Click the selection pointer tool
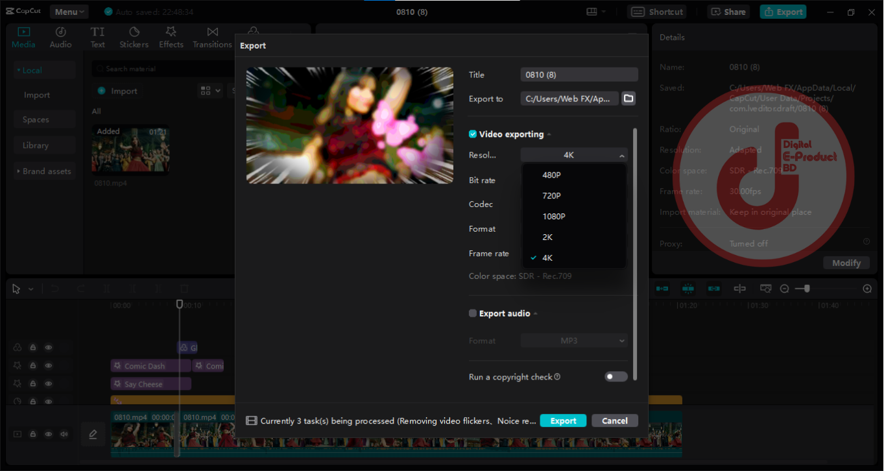Image resolution: width=886 pixels, height=471 pixels. coord(16,289)
